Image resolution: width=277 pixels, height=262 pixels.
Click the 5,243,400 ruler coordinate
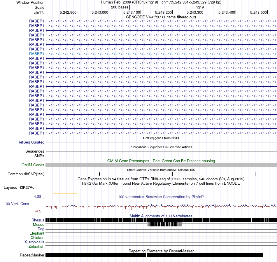(x=227, y=12)
